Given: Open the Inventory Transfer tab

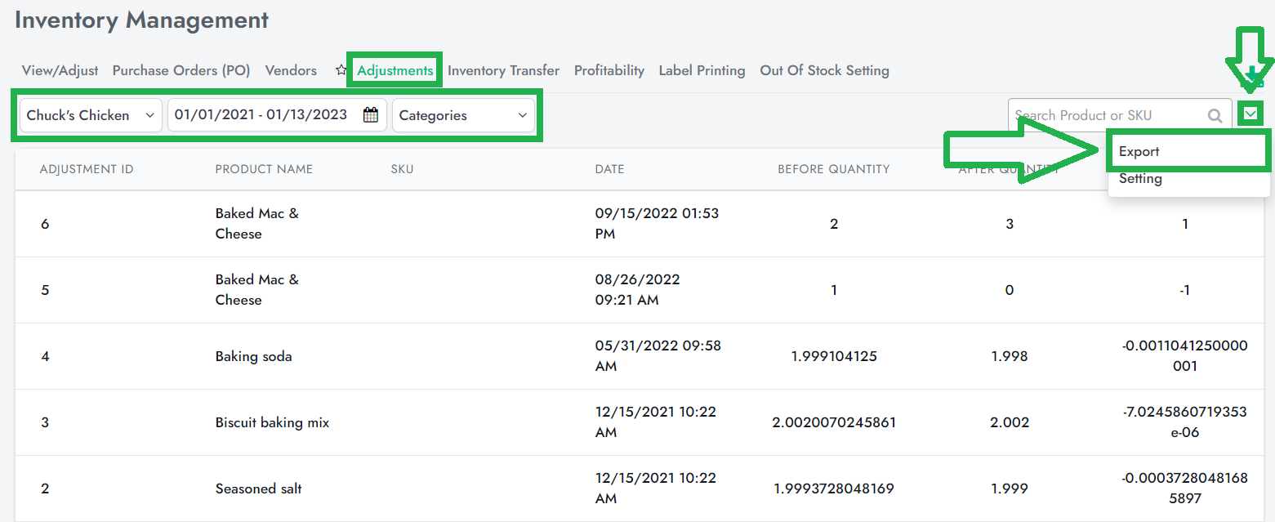Looking at the screenshot, I should coord(503,71).
